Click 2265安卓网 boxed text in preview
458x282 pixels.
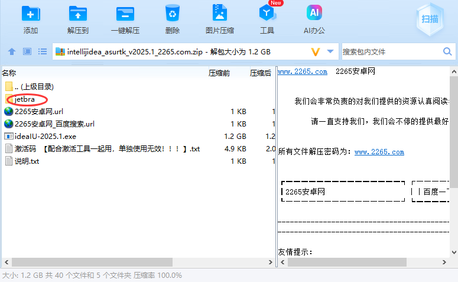coord(306,192)
